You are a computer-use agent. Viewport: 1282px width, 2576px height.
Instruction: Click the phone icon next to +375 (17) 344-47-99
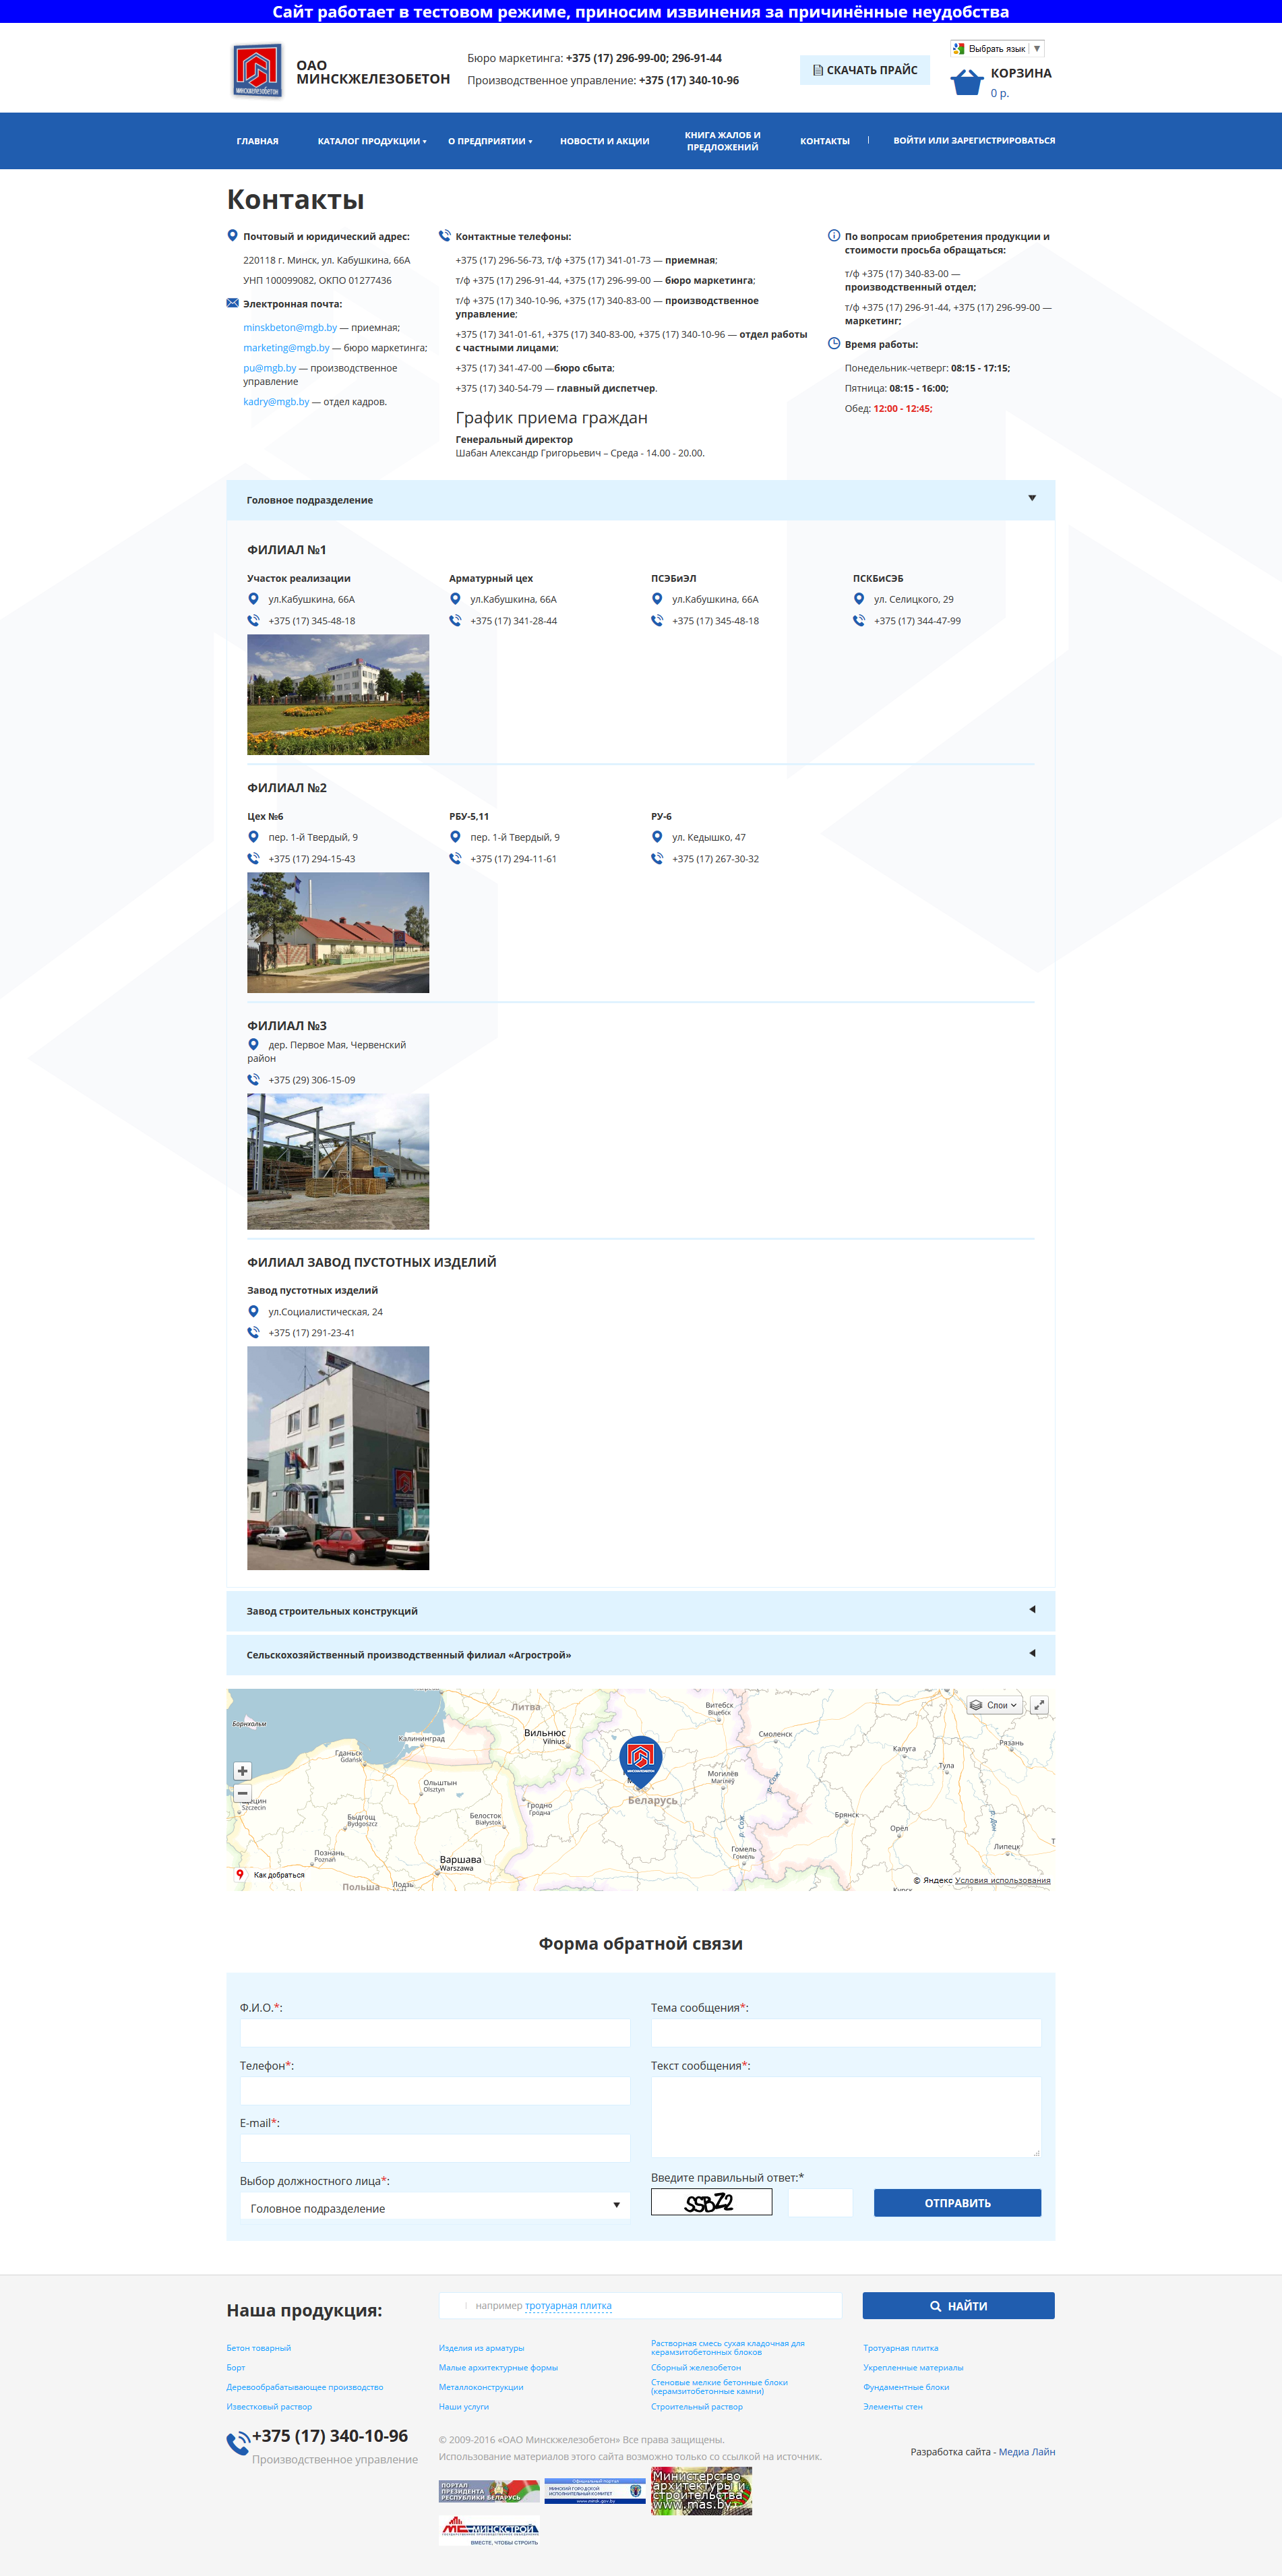click(859, 620)
